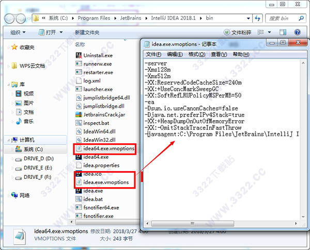This screenshot has width=310, height=250.
Task: Select the IdeaWin32.dll file
Action: pyautogui.click(x=96, y=140)
